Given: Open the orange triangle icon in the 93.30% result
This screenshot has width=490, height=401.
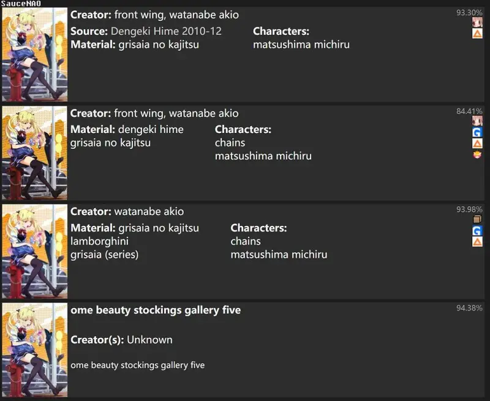Looking at the screenshot, I should tap(477, 34).
